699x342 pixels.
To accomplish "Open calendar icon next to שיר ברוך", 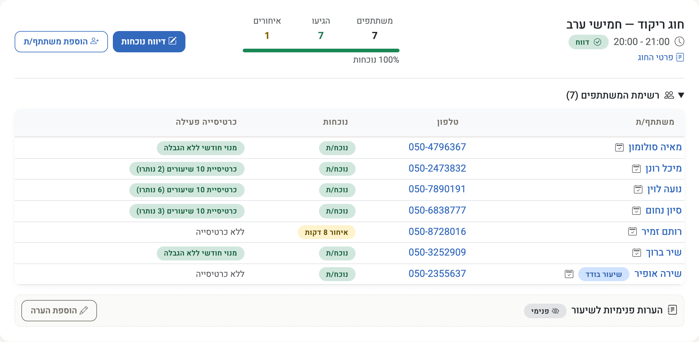I will (x=636, y=253).
